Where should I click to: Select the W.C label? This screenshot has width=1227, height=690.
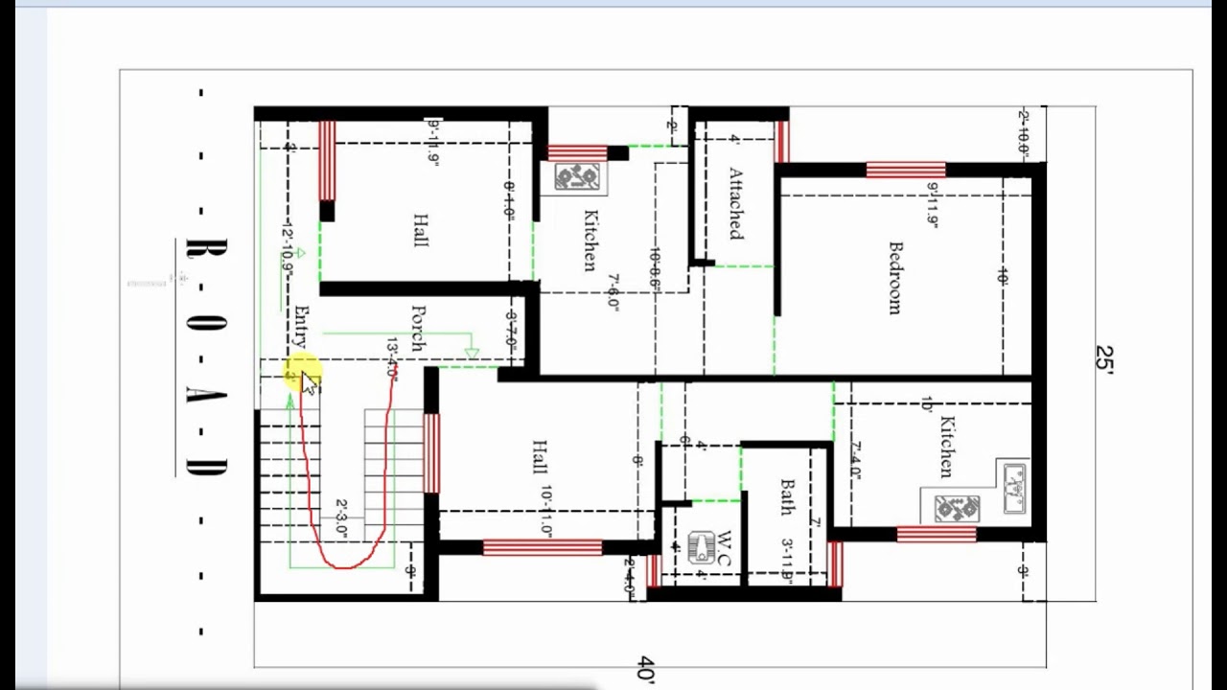726,547
